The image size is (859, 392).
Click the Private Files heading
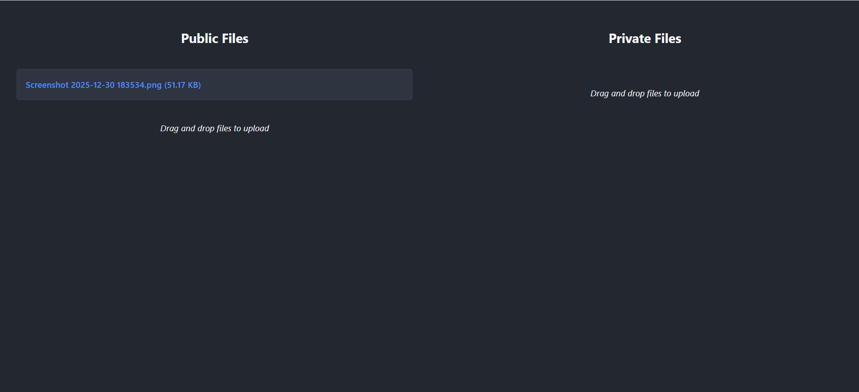click(644, 39)
